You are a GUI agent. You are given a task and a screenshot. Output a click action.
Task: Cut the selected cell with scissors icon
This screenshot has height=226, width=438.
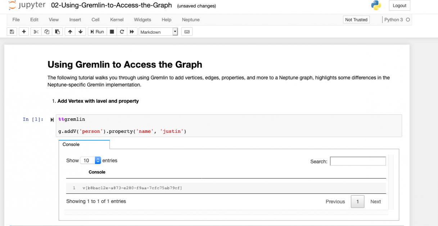click(36, 32)
